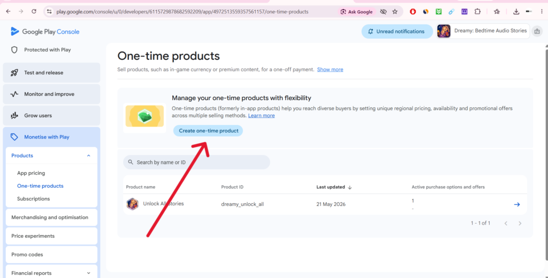This screenshot has height=278, width=548.
Task: Open Merchandising and optimisation
Action: click(51, 217)
